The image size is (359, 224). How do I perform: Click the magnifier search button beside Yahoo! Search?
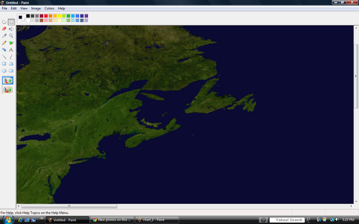(308, 220)
